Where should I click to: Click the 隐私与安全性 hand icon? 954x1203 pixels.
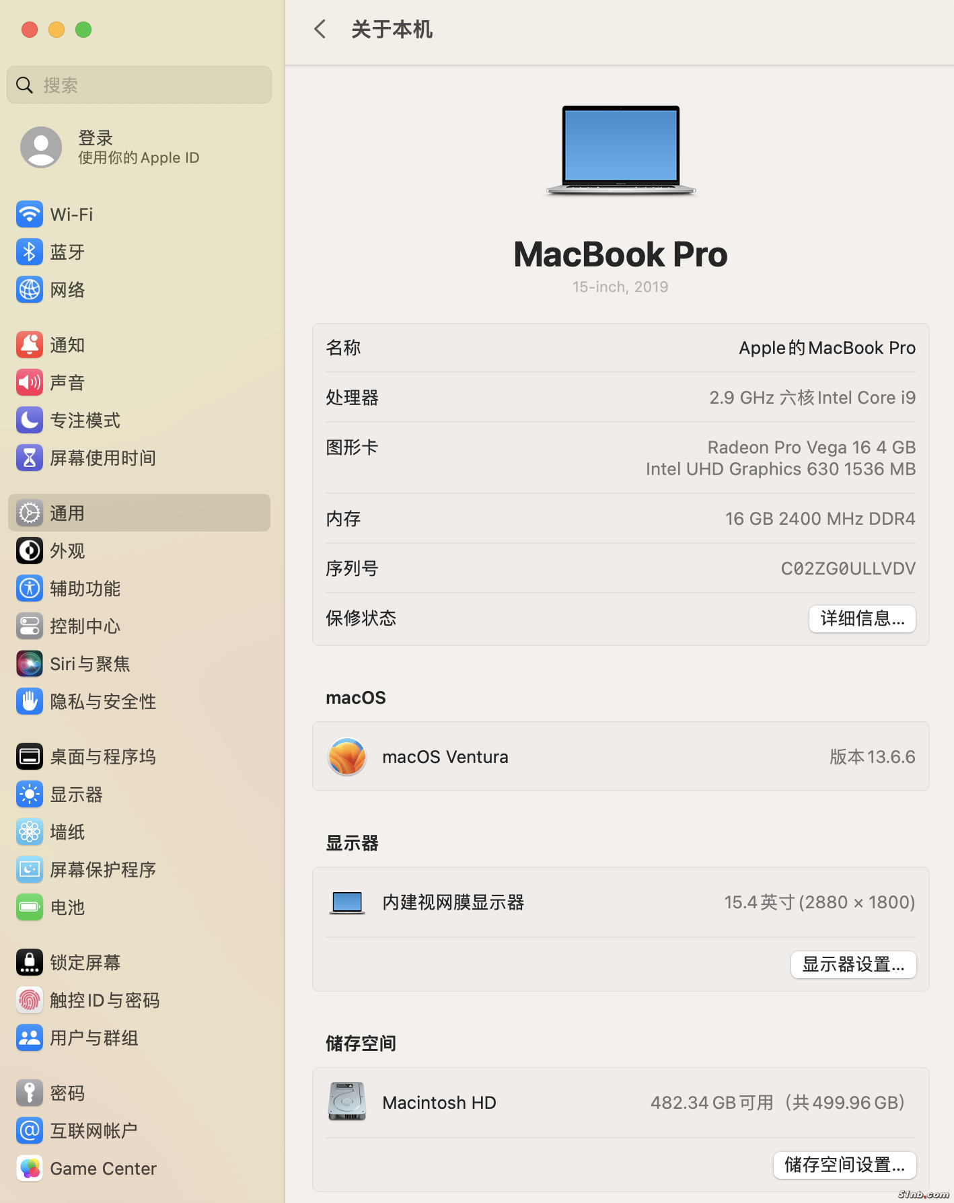[x=29, y=702]
